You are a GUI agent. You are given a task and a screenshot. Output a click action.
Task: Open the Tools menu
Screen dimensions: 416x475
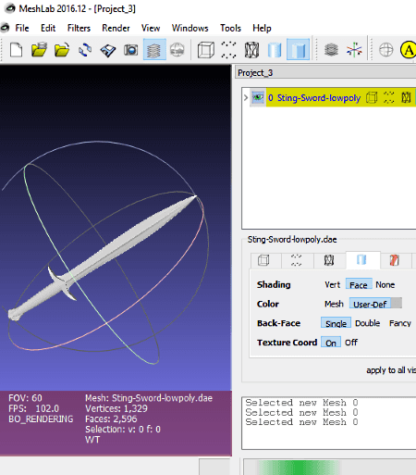[230, 28]
